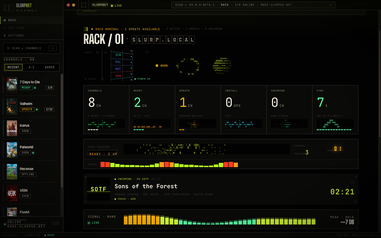The width and height of the screenshot is (381, 238).
Task: Click Rack Nominal update available status
Action: tap(126, 29)
